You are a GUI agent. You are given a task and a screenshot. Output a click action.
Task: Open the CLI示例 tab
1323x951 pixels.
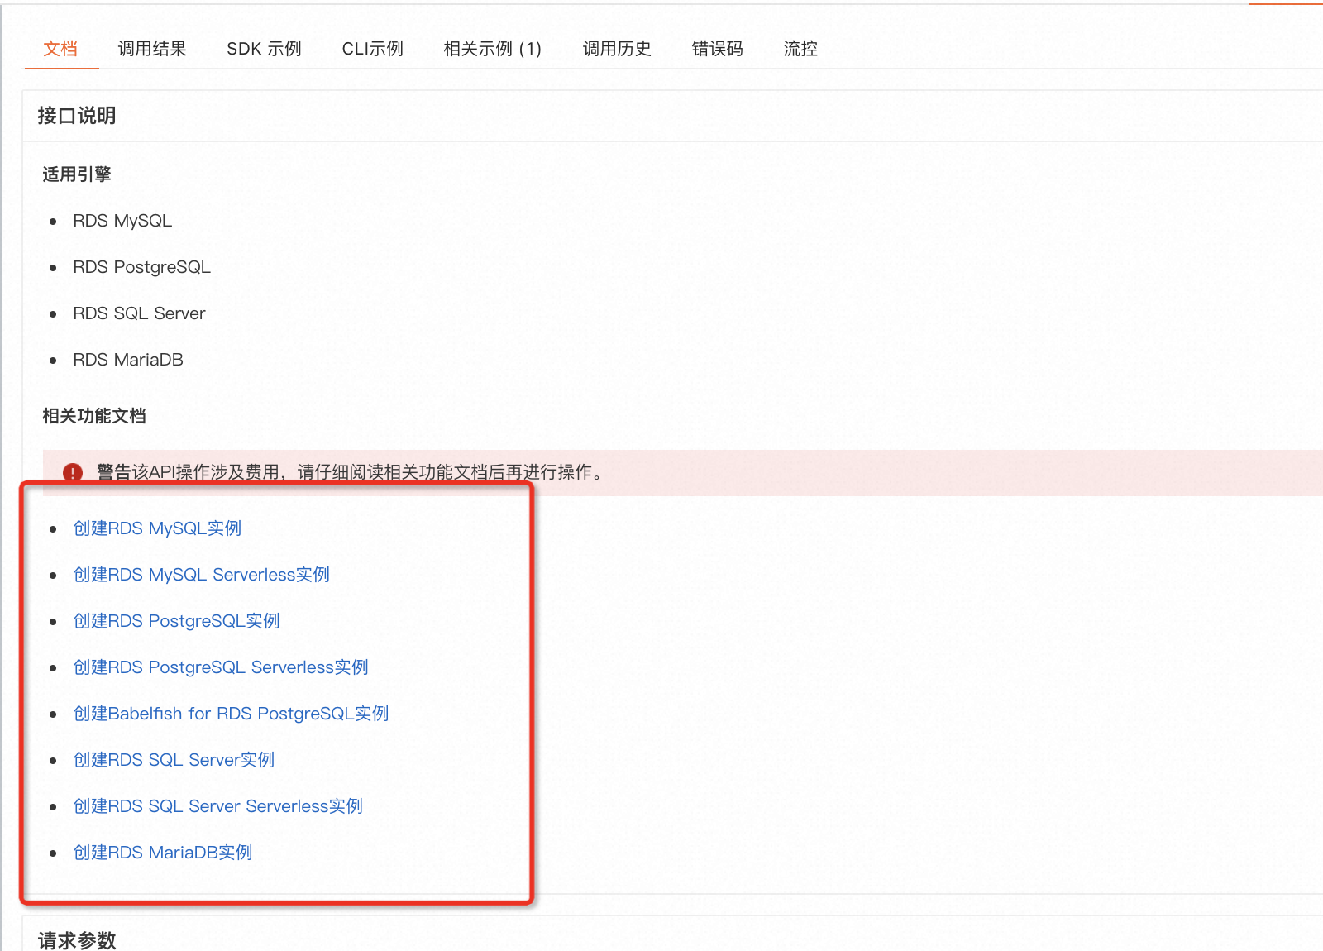click(372, 49)
